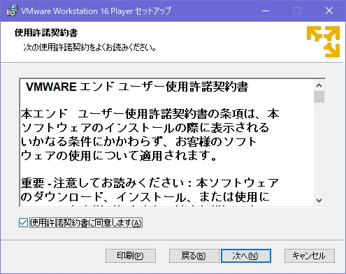Image resolution: width=346 pixels, height=274 pixels.
Task: Click the paragraph starting 重要 - 注意してお読みください
Action: 150,192
